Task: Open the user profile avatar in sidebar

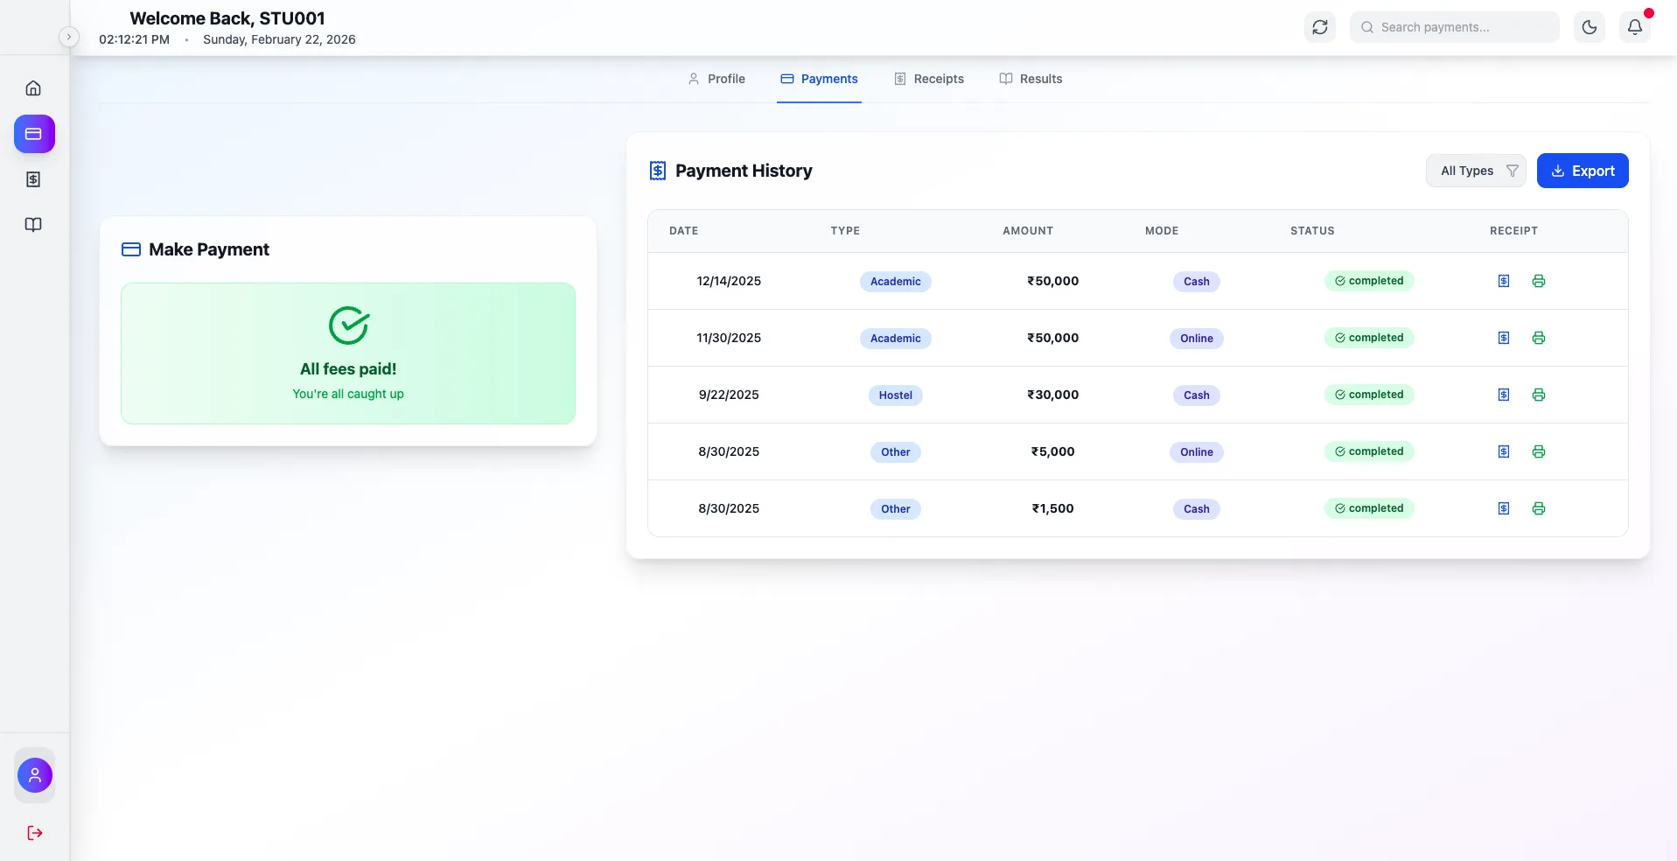Action: tap(35, 775)
